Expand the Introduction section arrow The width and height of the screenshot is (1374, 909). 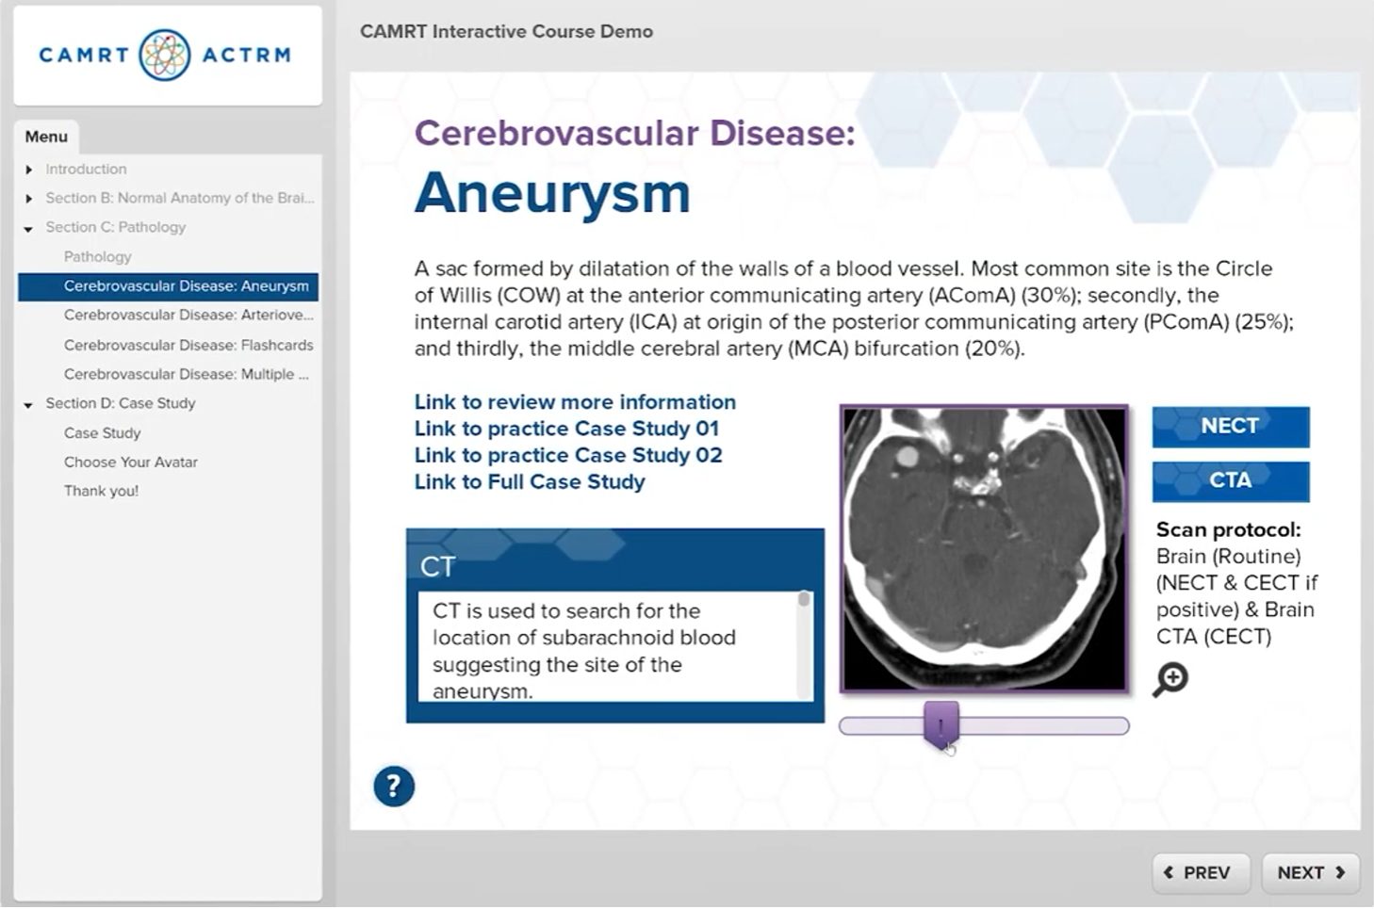point(28,170)
